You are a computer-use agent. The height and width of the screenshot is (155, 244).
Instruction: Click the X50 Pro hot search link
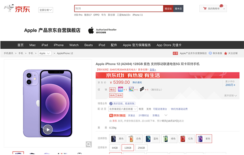coord(78,15)
